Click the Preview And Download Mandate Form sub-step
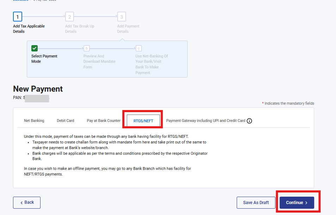This screenshot has height=215, width=336. coord(99,61)
